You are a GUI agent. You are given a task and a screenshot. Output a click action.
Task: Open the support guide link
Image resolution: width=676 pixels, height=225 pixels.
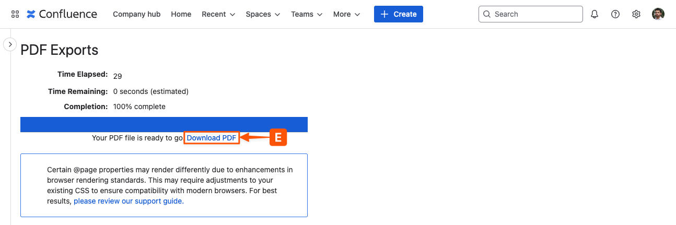[129, 201]
